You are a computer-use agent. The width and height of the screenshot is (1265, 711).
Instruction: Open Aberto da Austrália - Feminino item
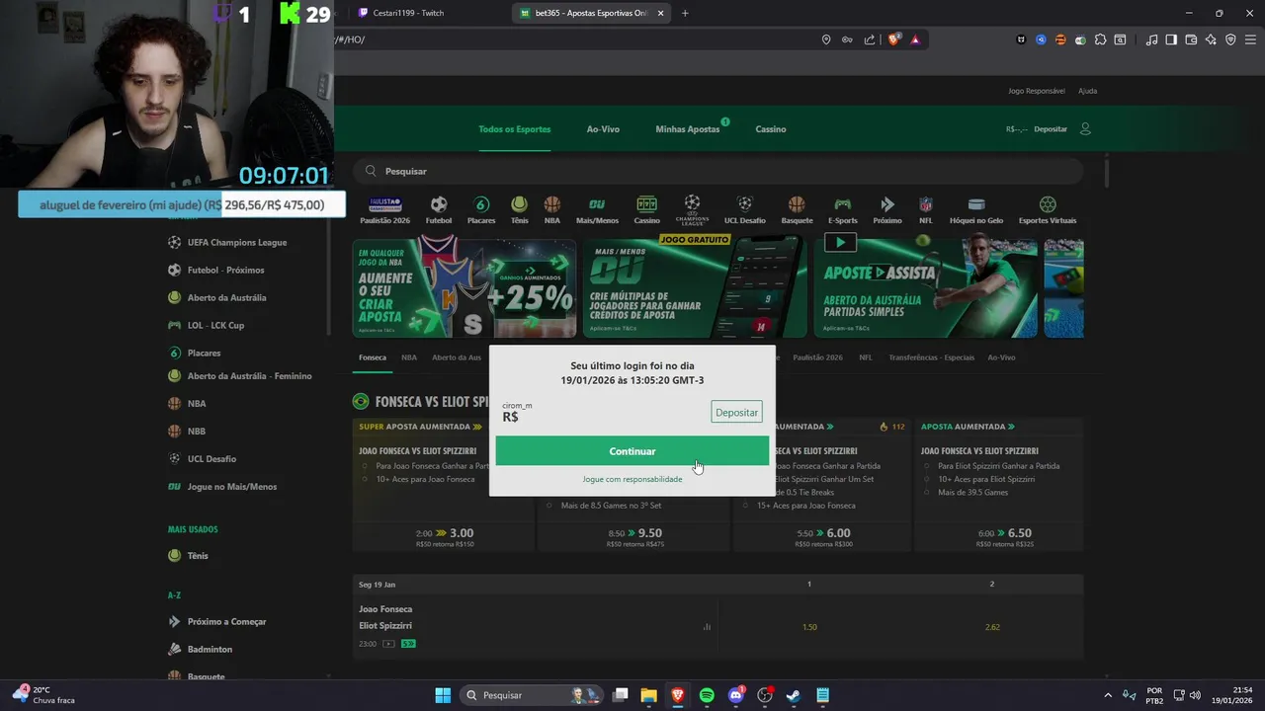249,376
